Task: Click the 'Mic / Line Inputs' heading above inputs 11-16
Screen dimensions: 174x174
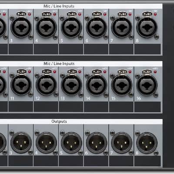Action: [x=59, y=64]
